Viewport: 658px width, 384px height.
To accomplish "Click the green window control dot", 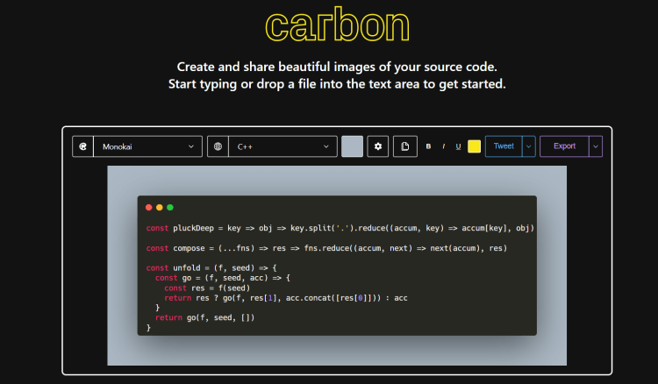I will [170, 207].
